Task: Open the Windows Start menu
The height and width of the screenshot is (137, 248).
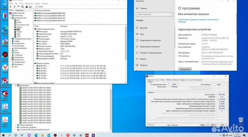Action: tap(3, 135)
